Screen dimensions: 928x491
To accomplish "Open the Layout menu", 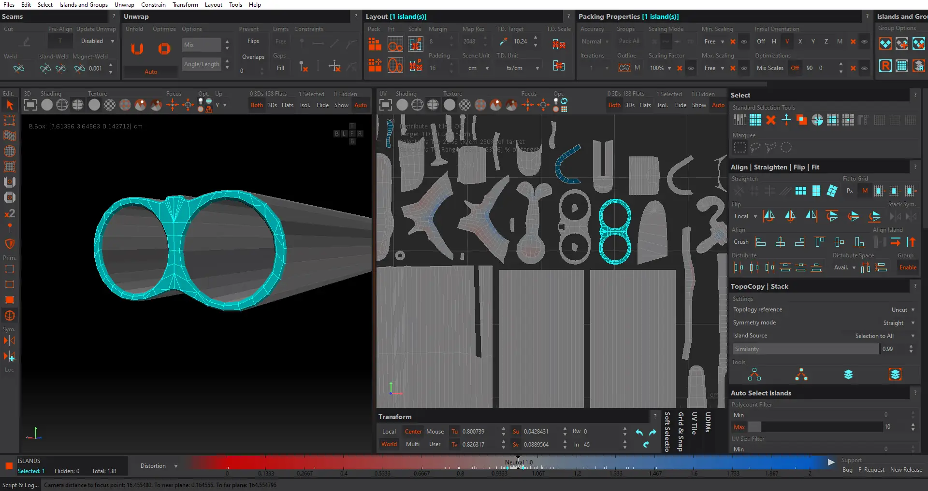I will [213, 5].
